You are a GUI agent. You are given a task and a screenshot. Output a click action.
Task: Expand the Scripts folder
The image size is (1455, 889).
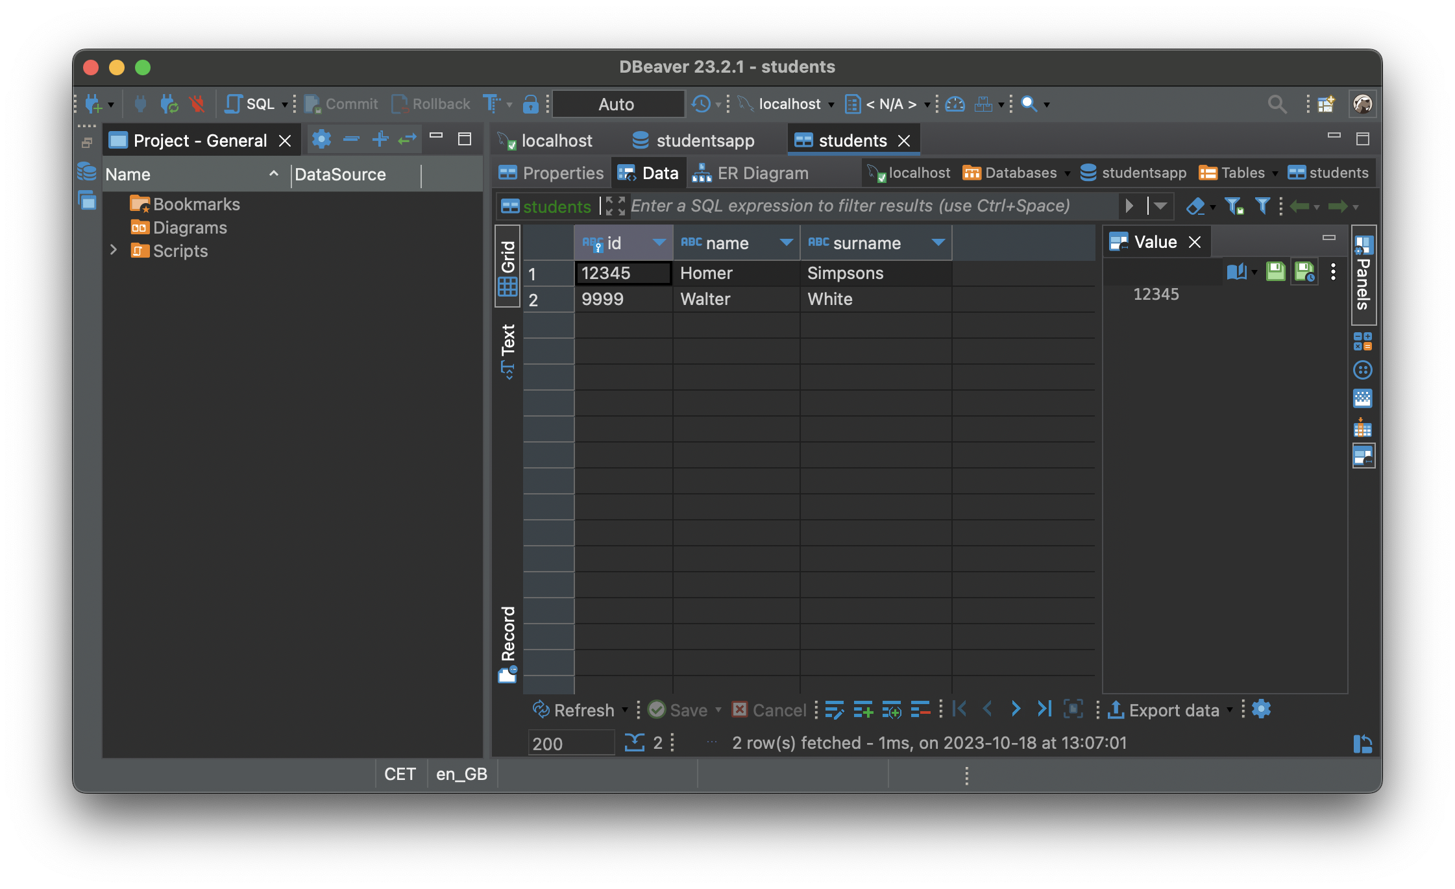point(114,250)
